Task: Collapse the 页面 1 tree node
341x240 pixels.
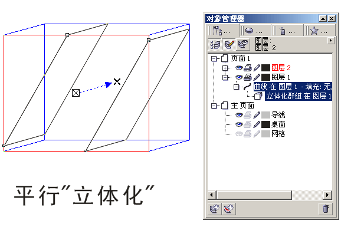Action: coord(214,58)
